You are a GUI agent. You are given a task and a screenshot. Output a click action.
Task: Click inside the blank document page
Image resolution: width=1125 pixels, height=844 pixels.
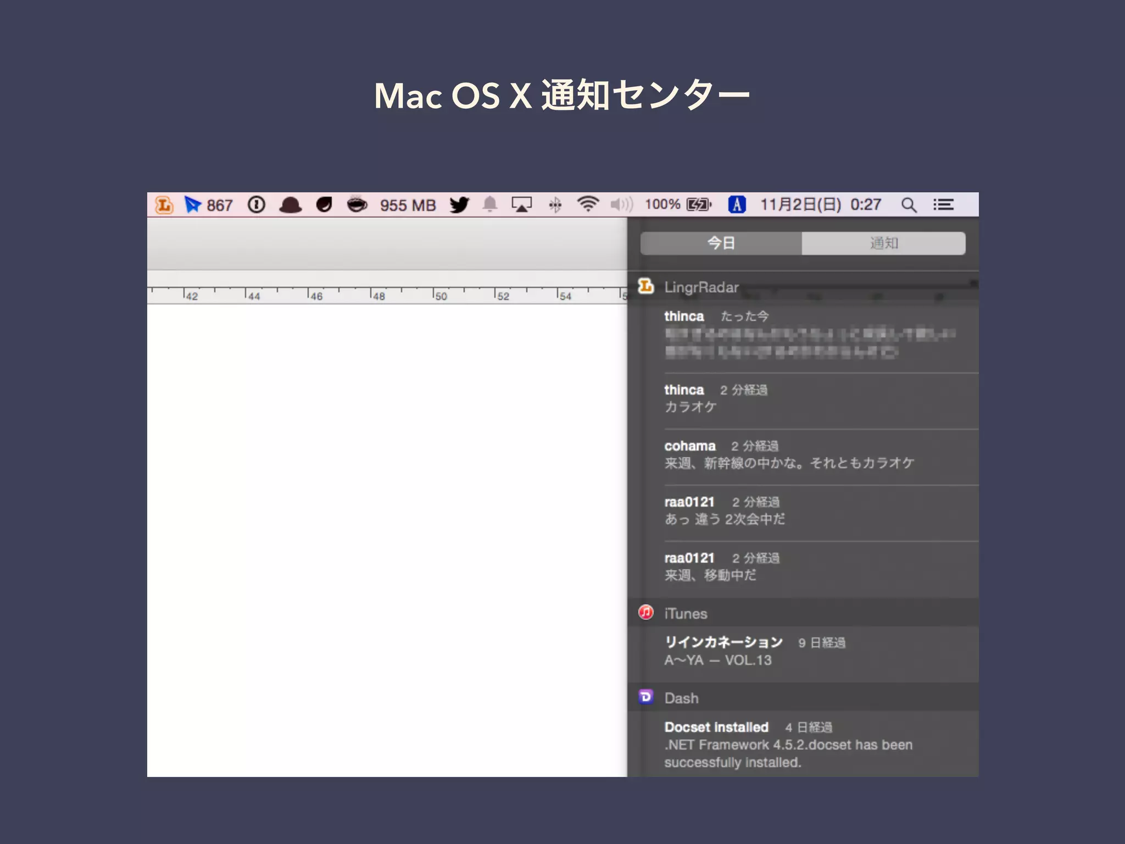(x=387, y=540)
